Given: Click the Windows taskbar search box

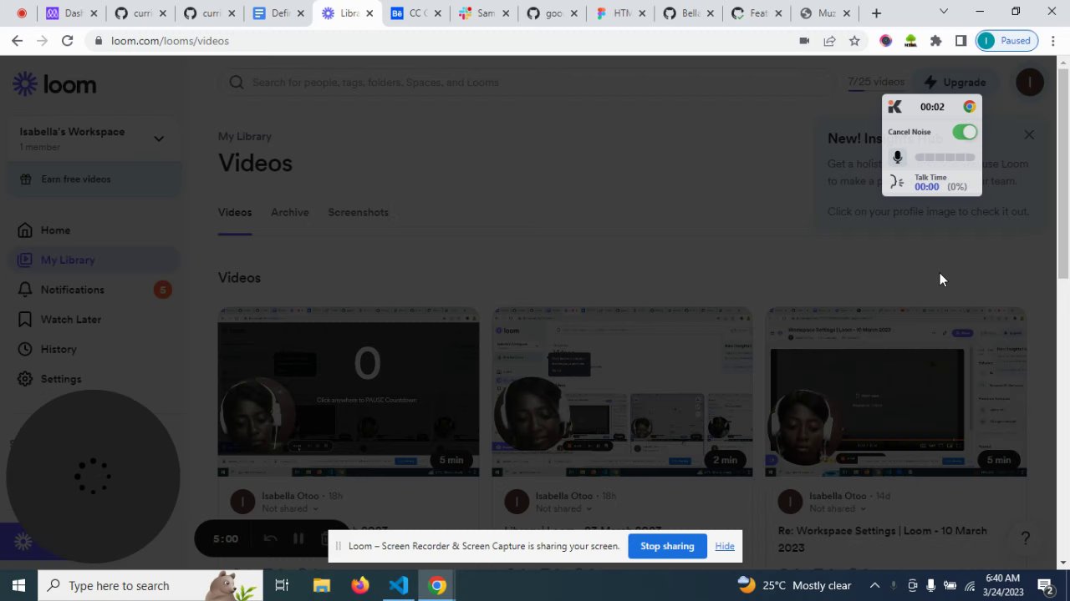Looking at the screenshot, I should coord(149,585).
